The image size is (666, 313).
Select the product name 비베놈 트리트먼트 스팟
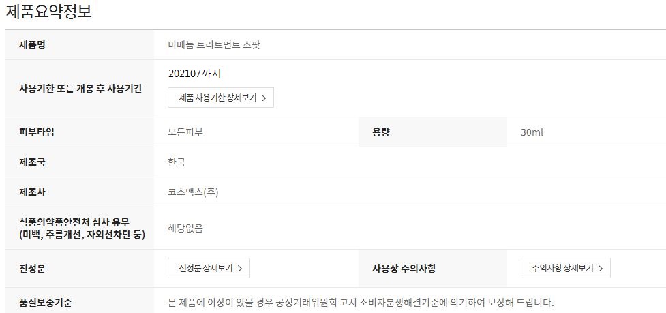213,45
